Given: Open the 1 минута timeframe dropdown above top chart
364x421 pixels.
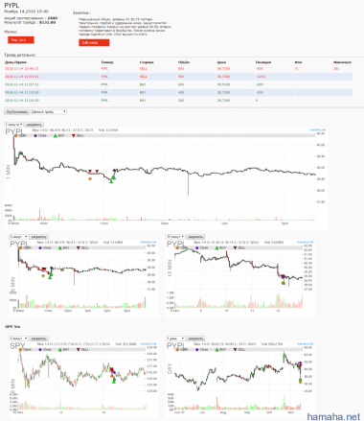Looking at the screenshot, I should [x=13, y=125].
